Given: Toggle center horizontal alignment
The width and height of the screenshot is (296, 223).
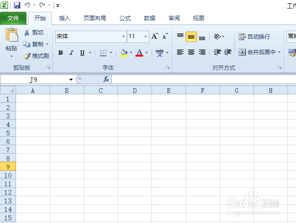Looking at the screenshot, I should tap(191, 52).
